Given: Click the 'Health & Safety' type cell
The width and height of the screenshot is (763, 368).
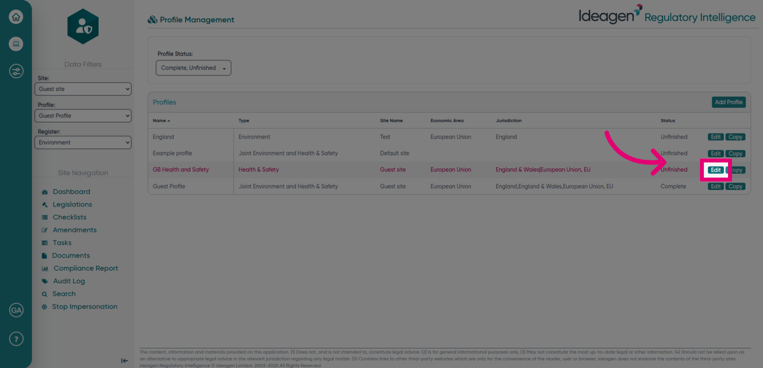Looking at the screenshot, I should tap(259, 170).
